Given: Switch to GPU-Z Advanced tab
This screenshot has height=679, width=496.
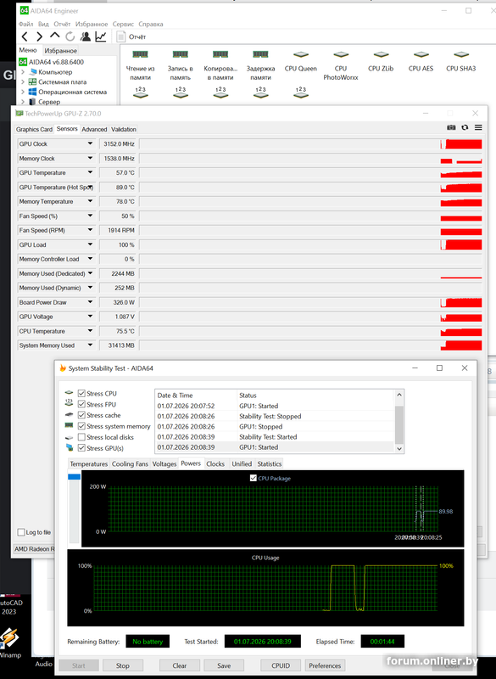Looking at the screenshot, I should coord(94,129).
